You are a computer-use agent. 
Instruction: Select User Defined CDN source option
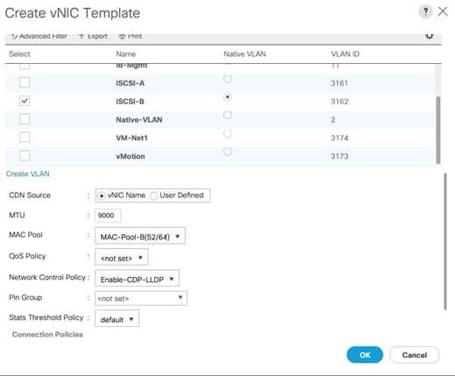point(153,195)
